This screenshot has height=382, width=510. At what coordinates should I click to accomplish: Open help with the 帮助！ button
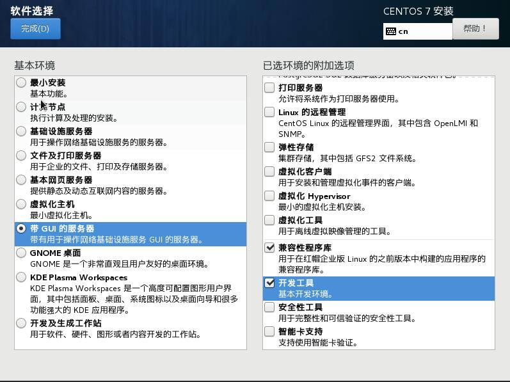[x=475, y=29]
